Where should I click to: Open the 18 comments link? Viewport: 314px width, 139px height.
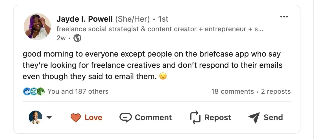pos(232,91)
